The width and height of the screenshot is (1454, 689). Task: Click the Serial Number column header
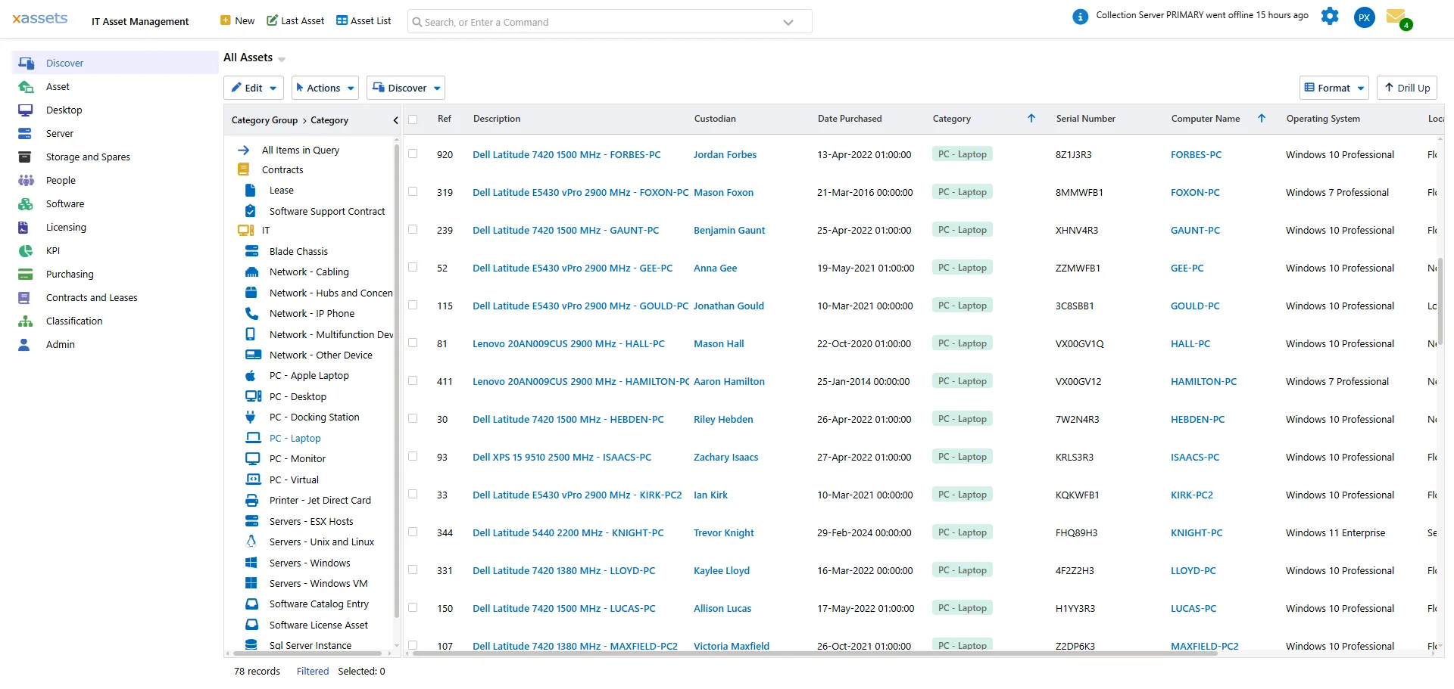point(1085,119)
